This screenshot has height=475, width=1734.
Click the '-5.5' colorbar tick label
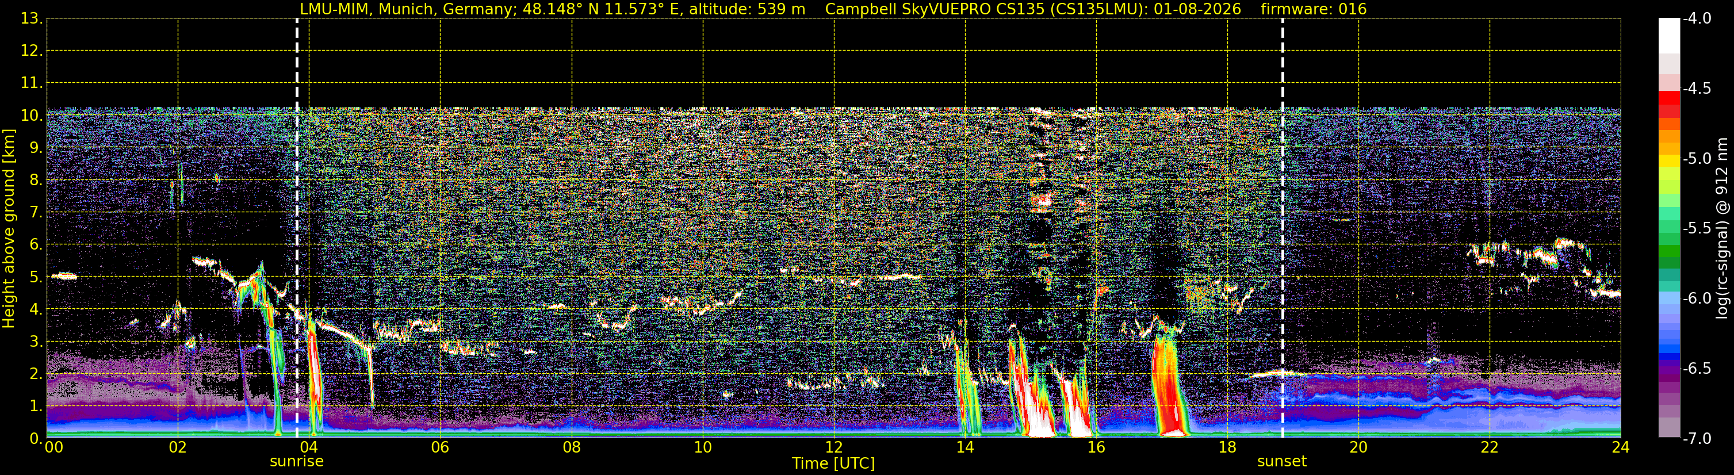[1697, 229]
